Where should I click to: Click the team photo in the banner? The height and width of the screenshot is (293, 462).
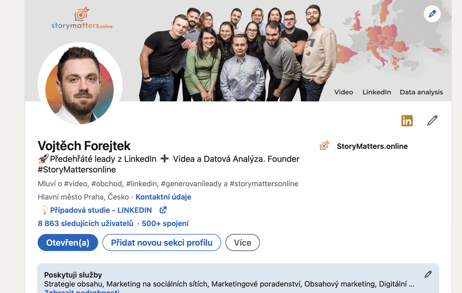coord(239,52)
